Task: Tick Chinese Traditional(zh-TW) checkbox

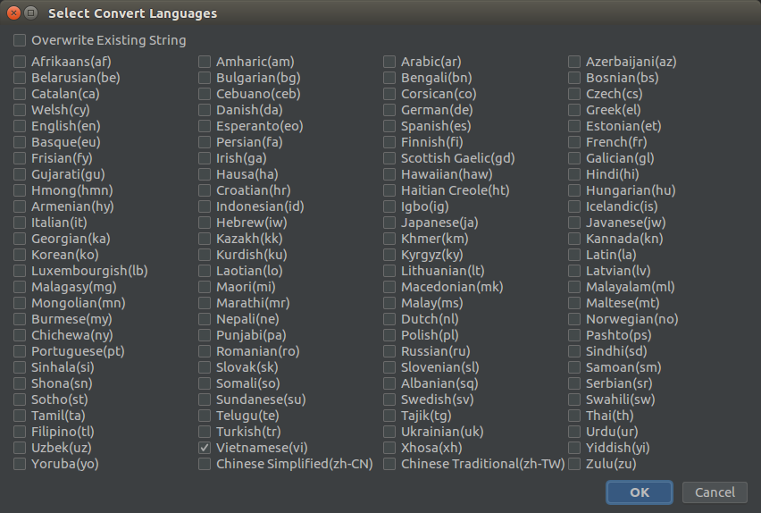Action: (389, 464)
